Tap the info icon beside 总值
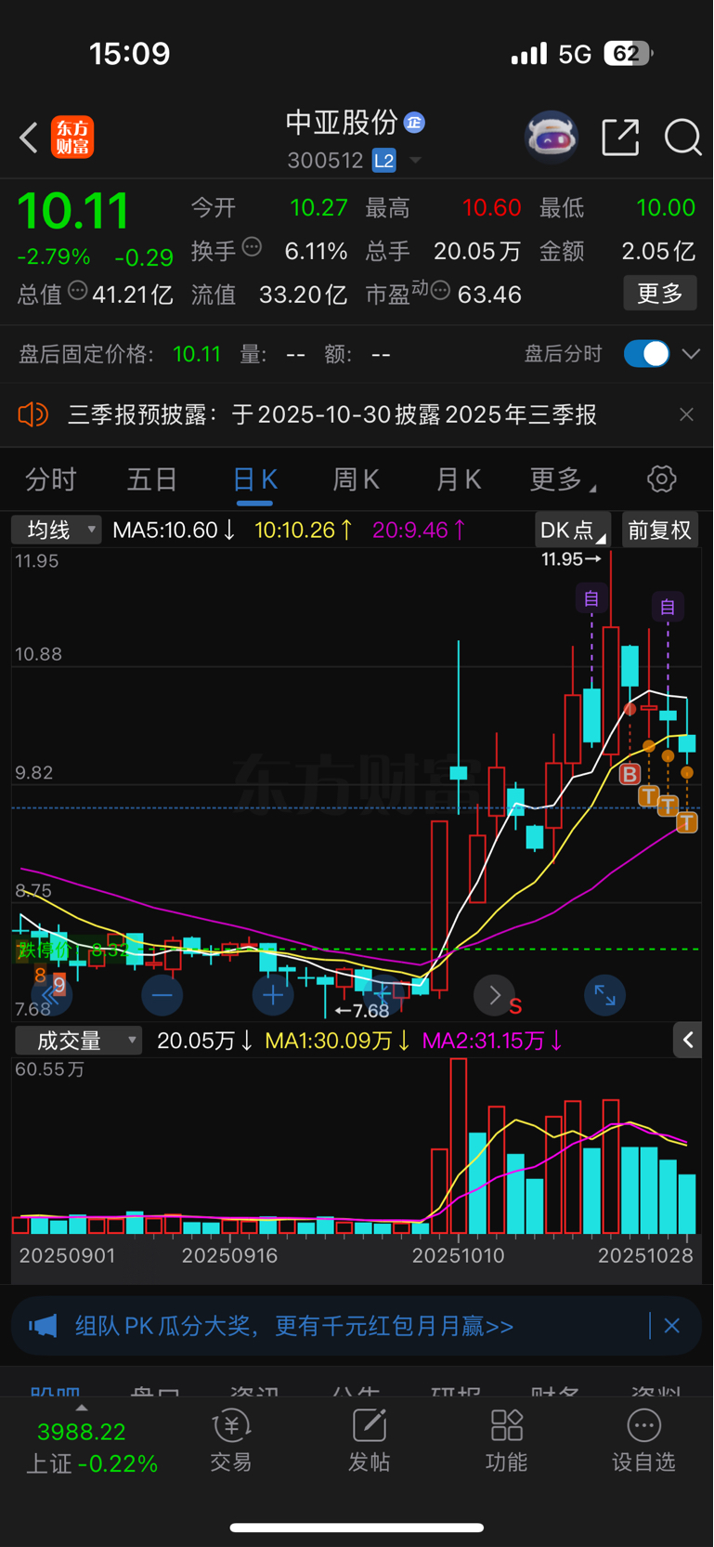 78,291
